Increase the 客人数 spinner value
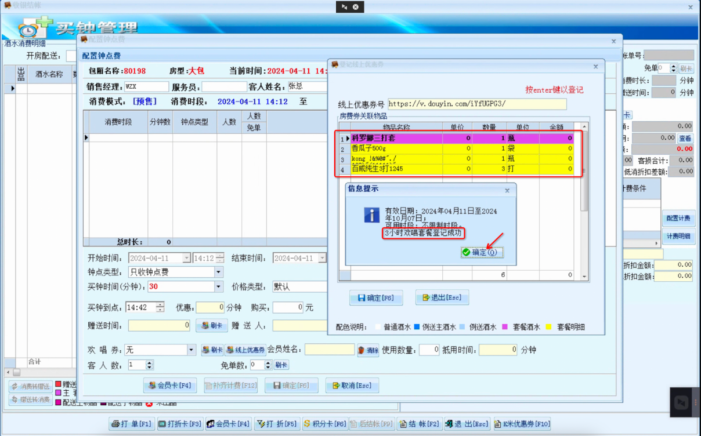 (150, 362)
